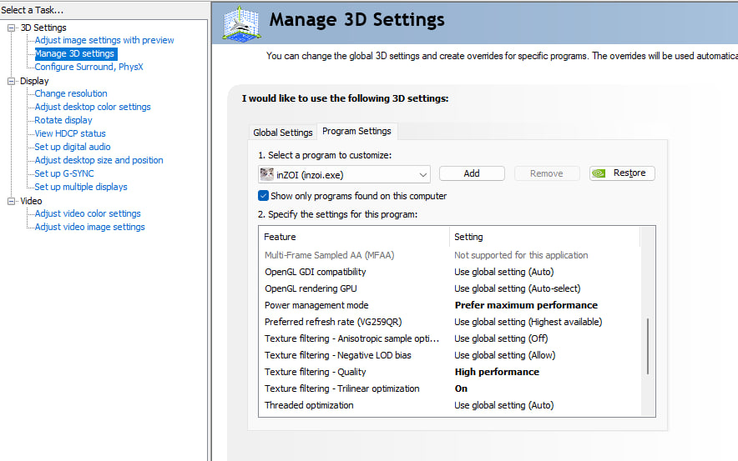This screenshot has height=461, width=738.
Task: Collapse the Video tree node
Action: (12, 201)
